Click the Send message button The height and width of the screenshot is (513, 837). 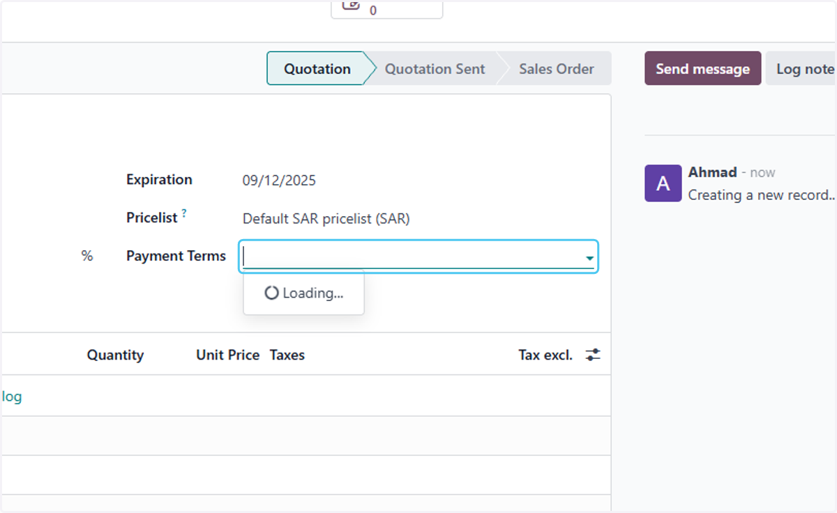pos(702,68)
